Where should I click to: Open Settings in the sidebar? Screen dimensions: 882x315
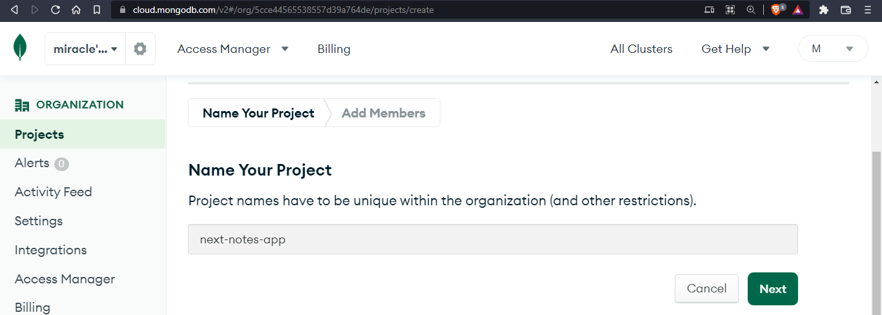[x=39, y=221]
